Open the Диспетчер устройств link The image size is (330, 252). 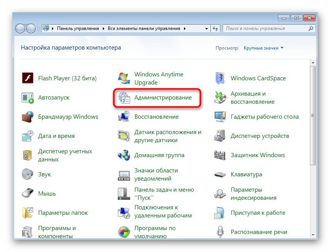point(260,136)
